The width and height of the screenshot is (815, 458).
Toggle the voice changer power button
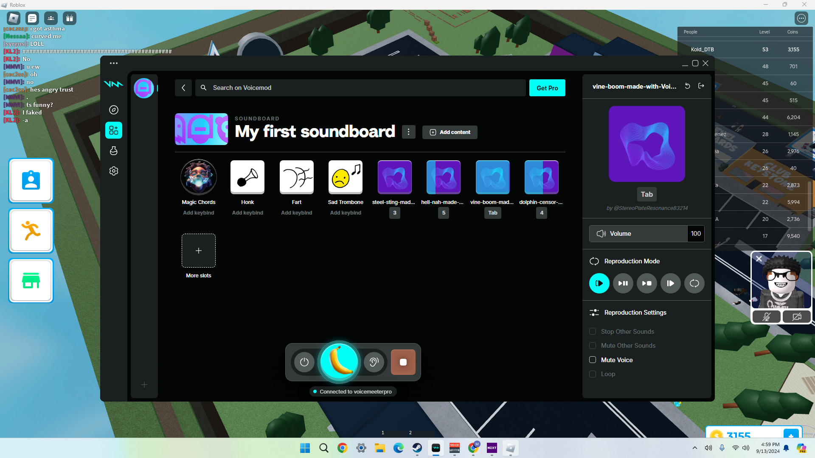pos(304,362)
